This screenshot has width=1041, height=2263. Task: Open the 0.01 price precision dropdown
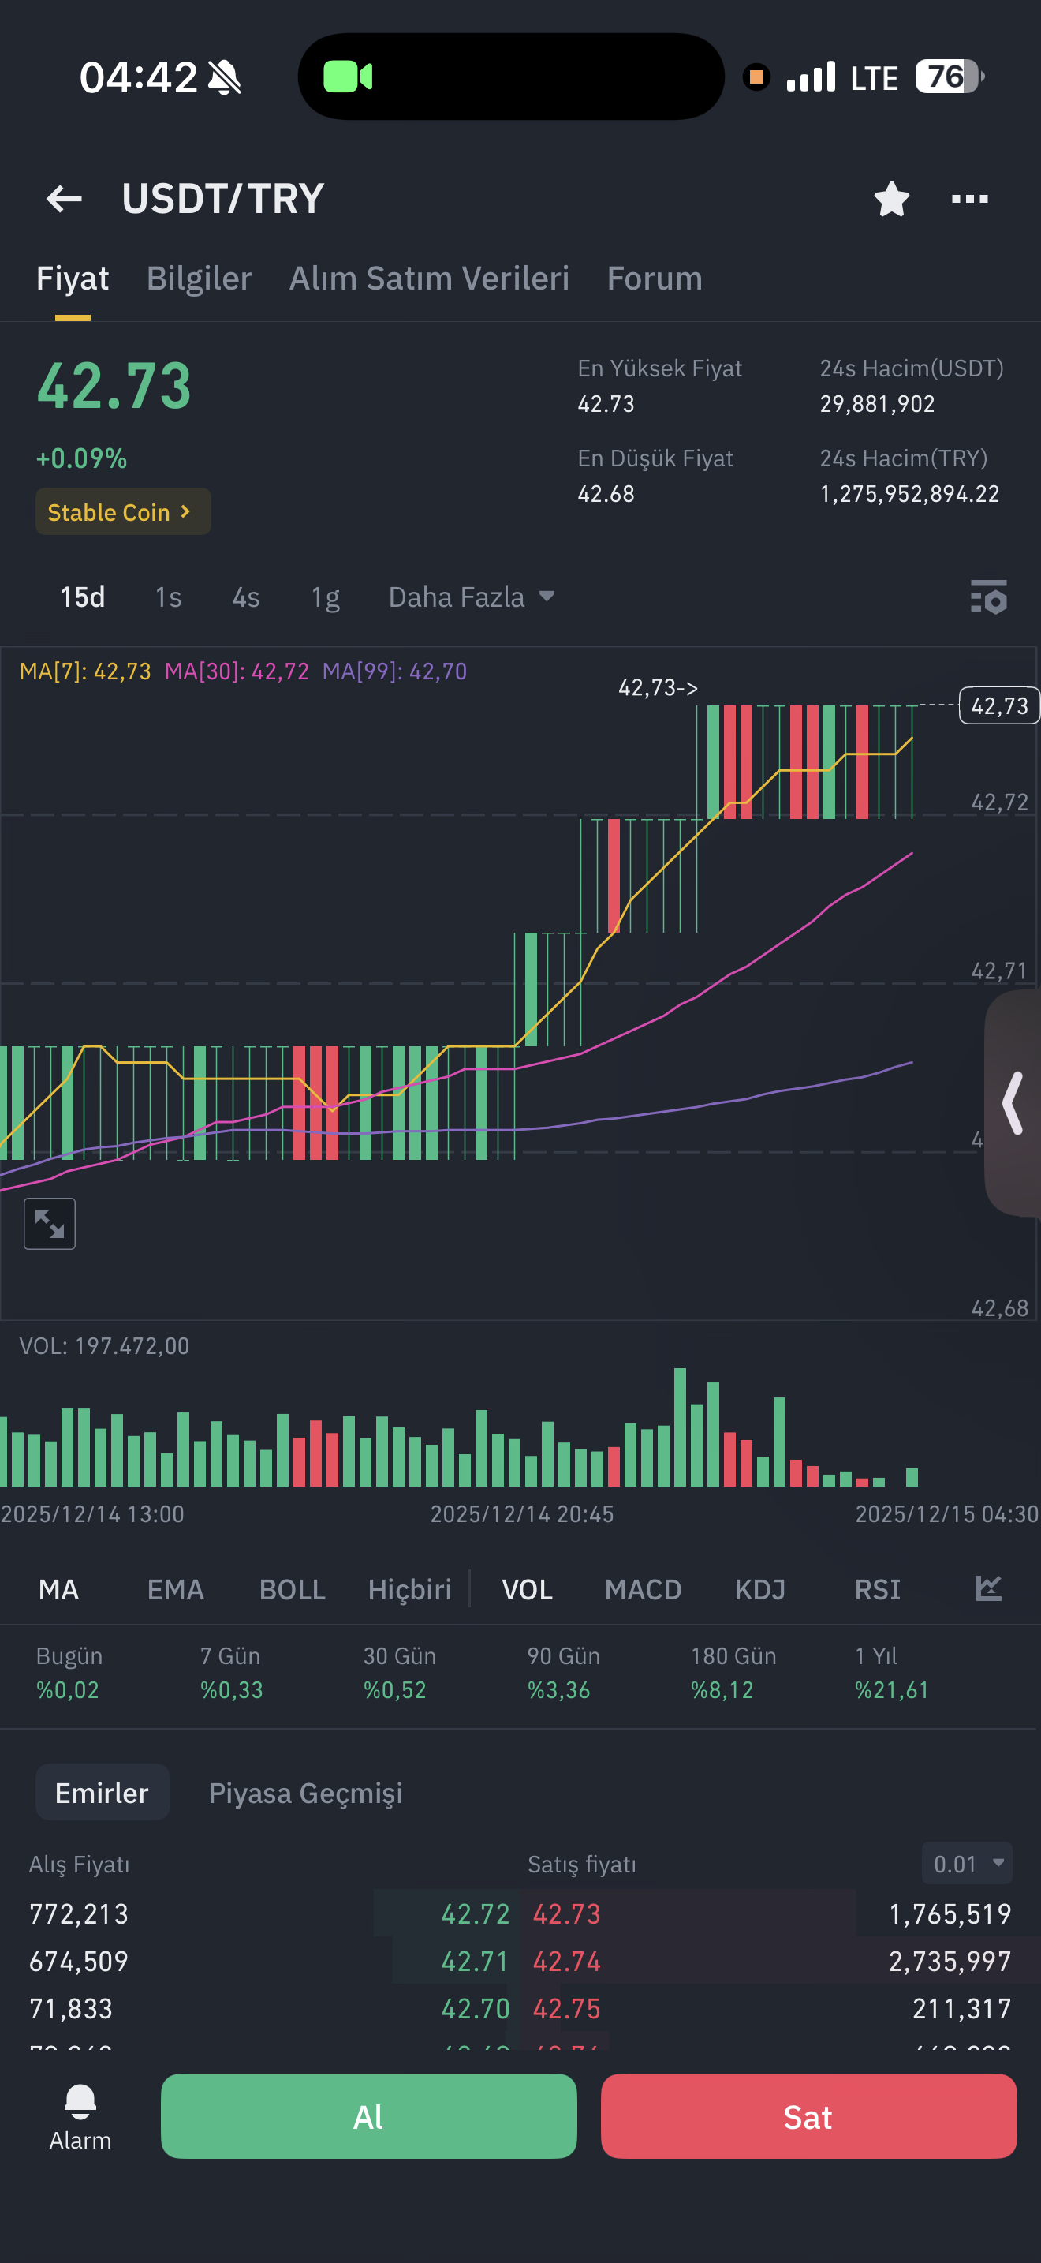point(966,1863)
